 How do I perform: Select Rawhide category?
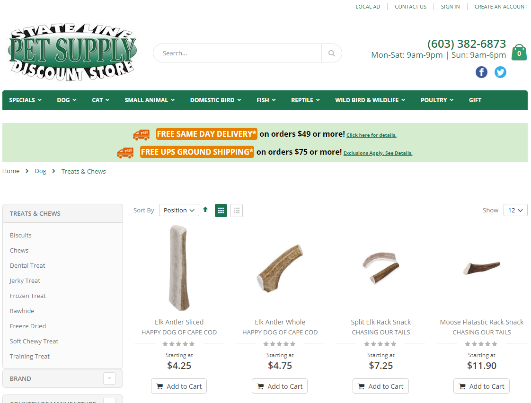tap(22, 311)
